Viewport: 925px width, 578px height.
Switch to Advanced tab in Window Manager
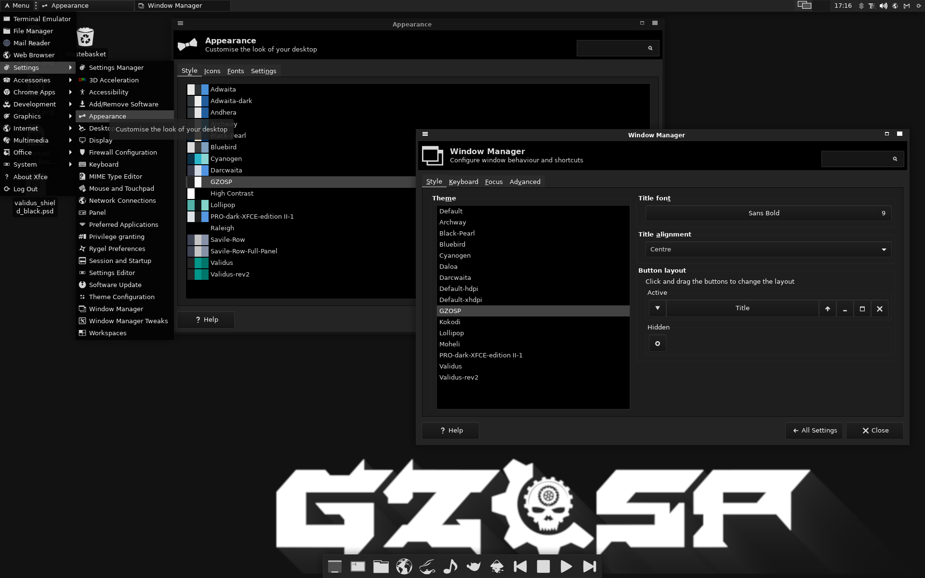tap(525, 182)
